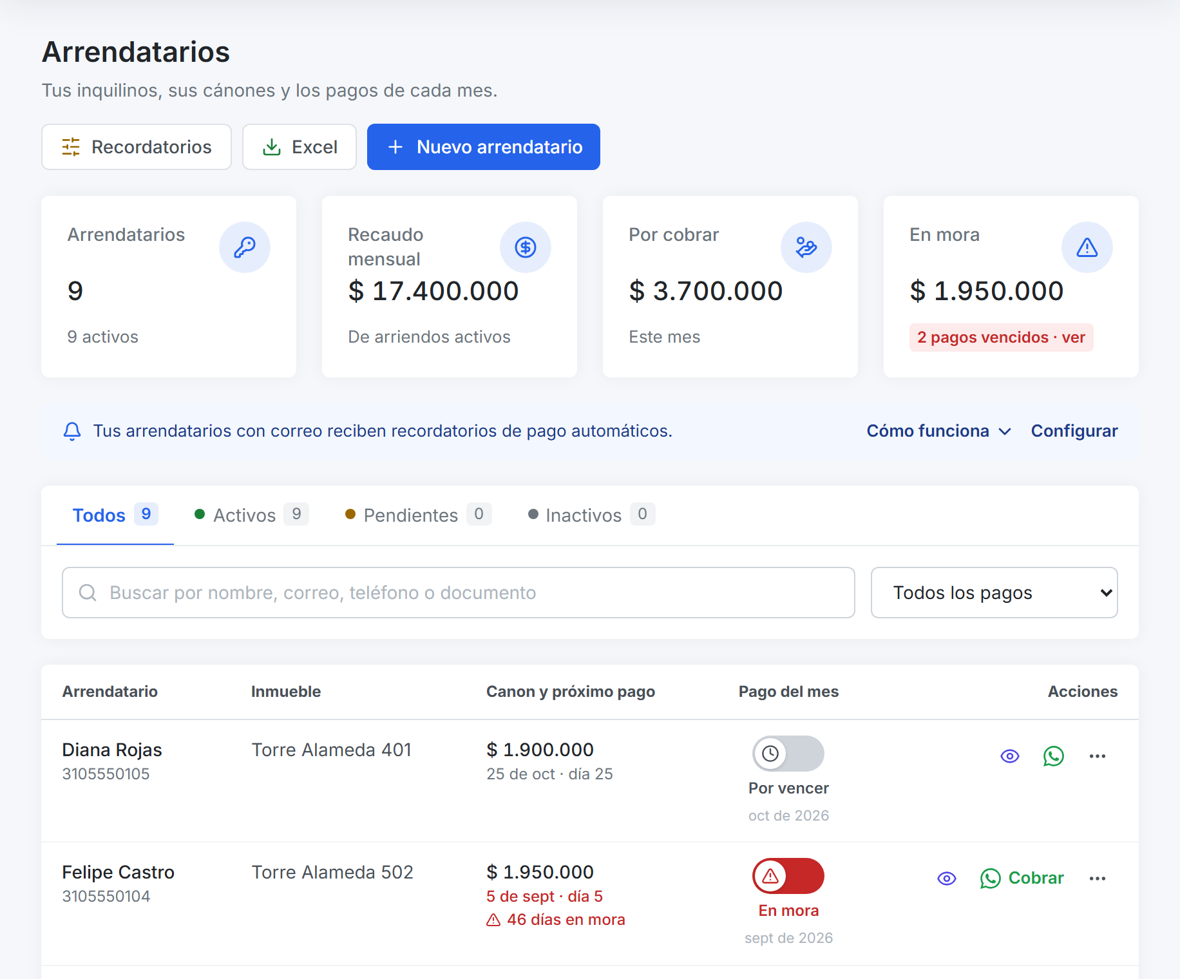Click the magnifier icon in the search box
Viewport: 1180px width, 979px height.
88,593
